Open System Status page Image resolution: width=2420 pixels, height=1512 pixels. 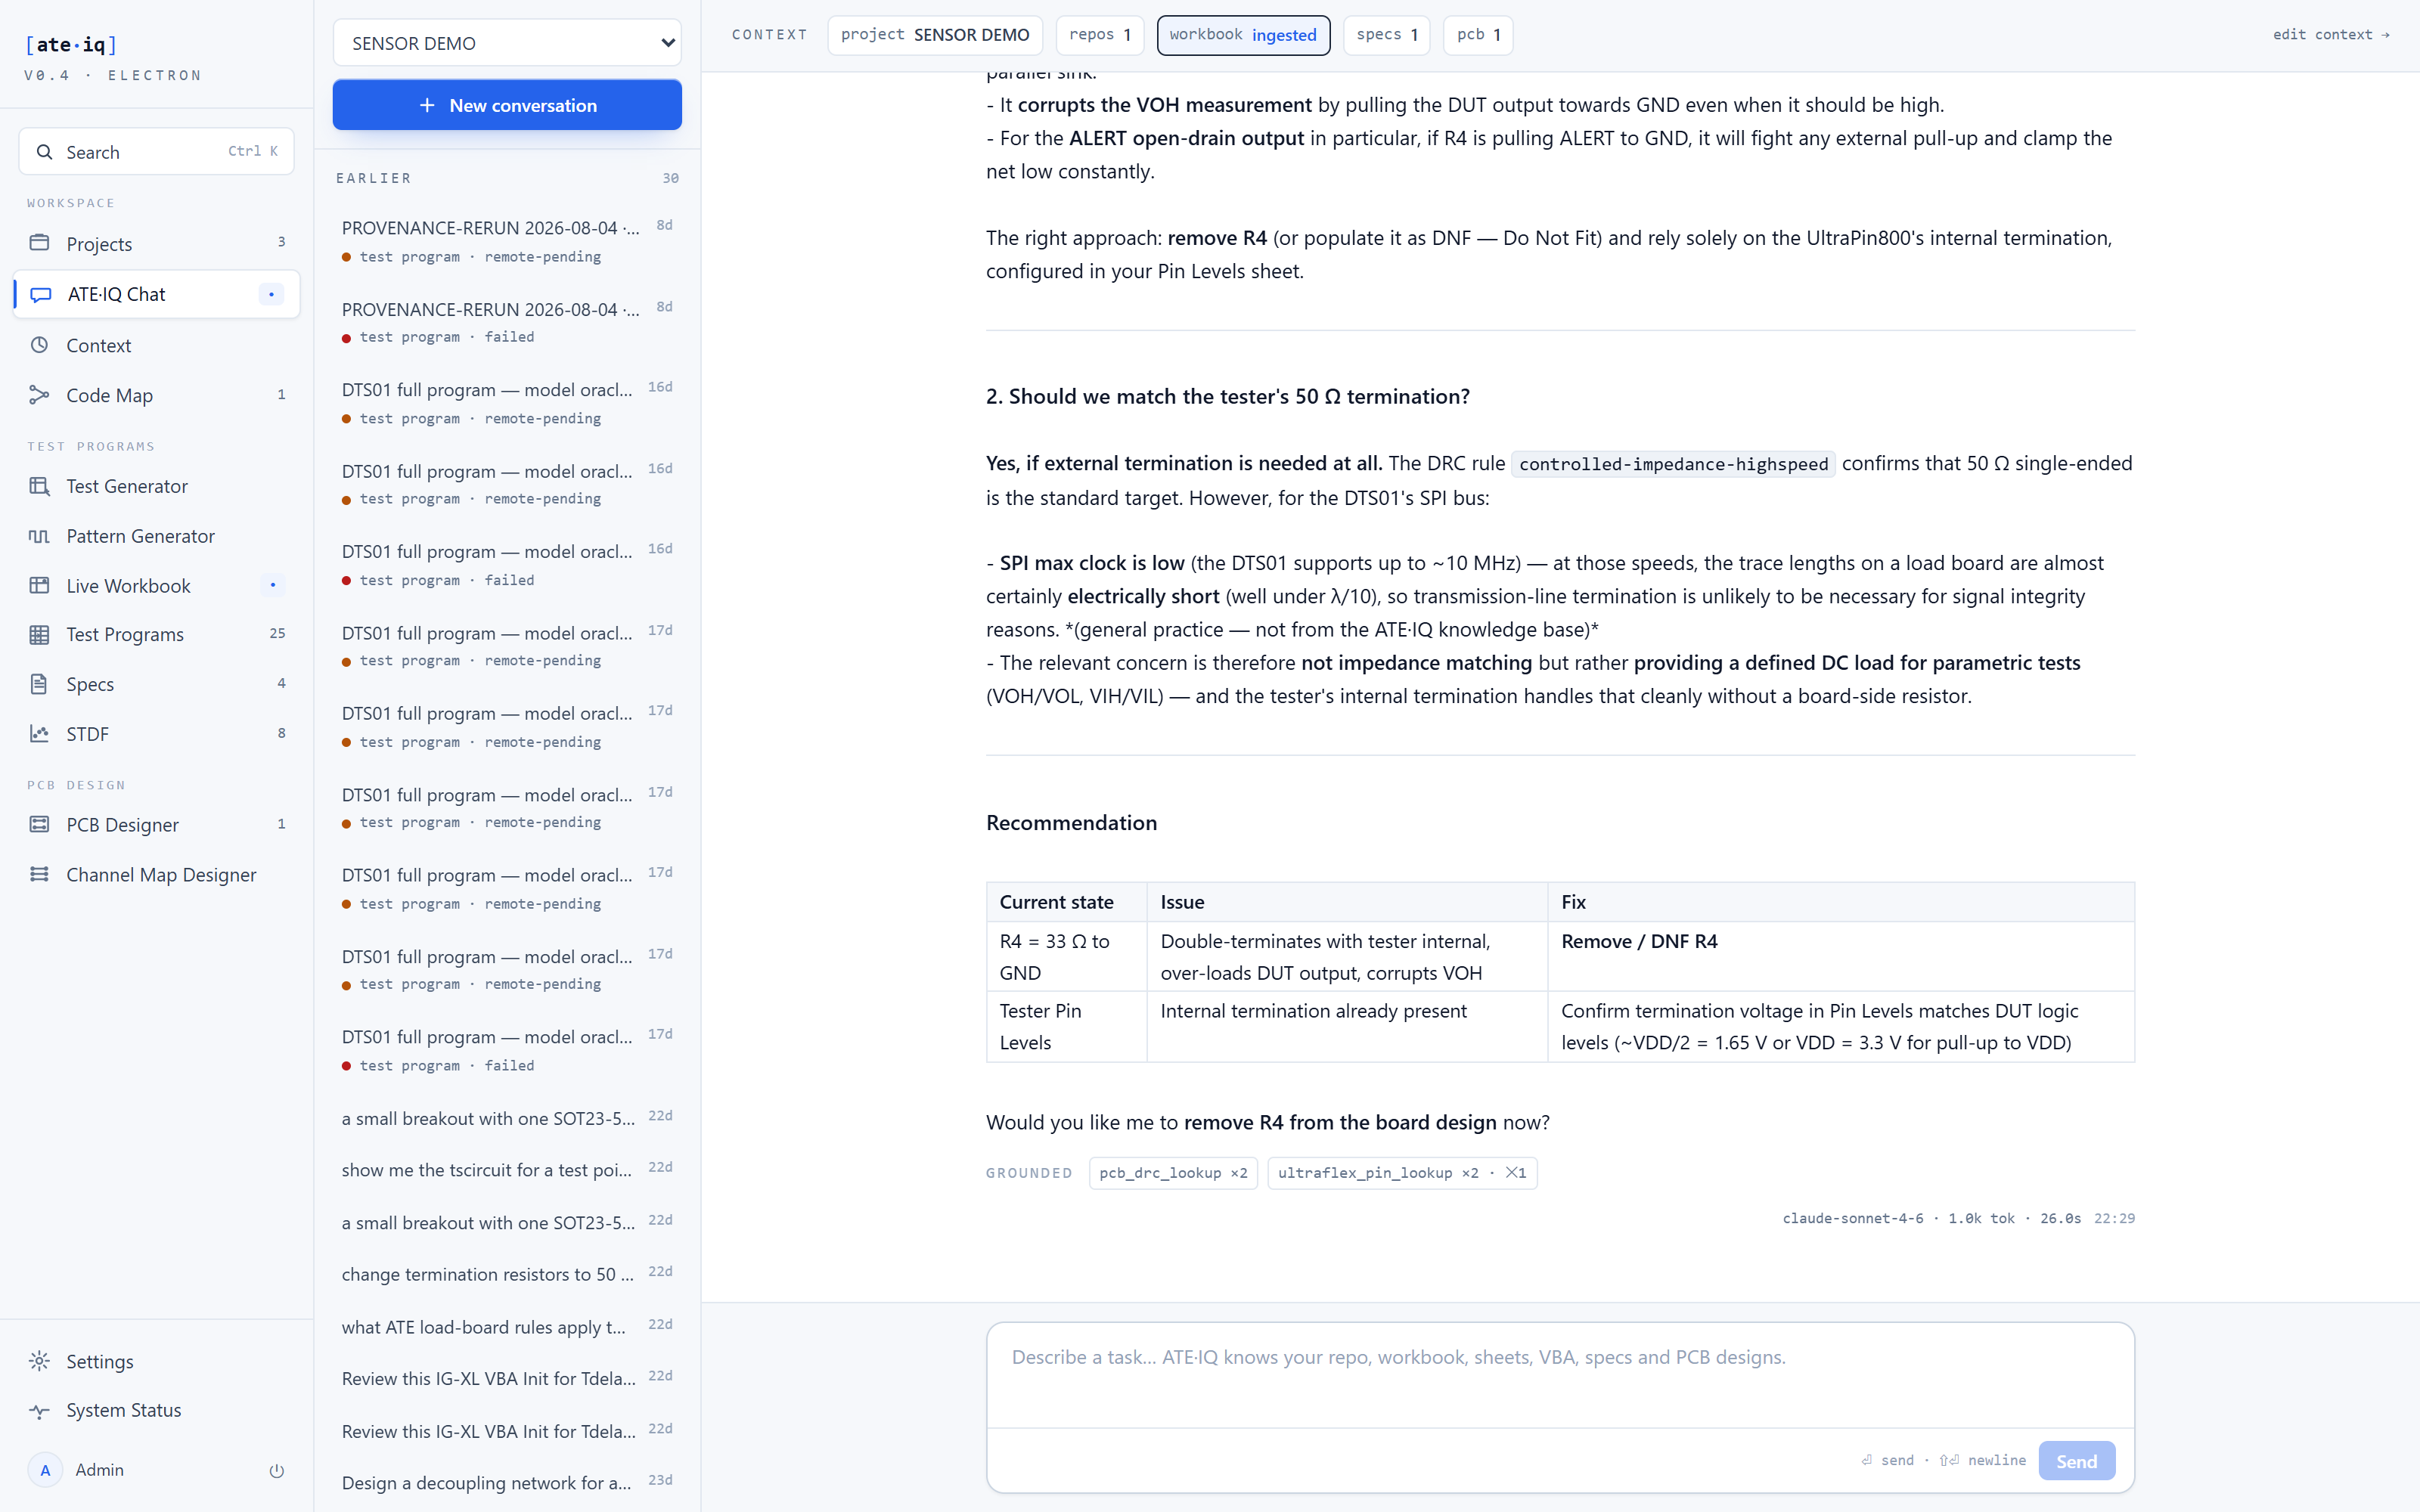click(156, 1411)
